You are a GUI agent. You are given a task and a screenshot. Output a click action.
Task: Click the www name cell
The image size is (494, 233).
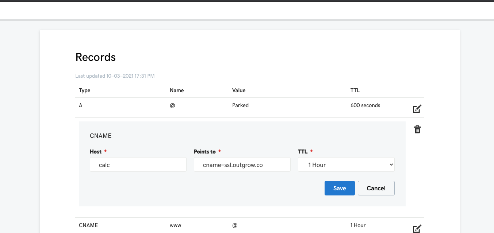tap(176, 225)
